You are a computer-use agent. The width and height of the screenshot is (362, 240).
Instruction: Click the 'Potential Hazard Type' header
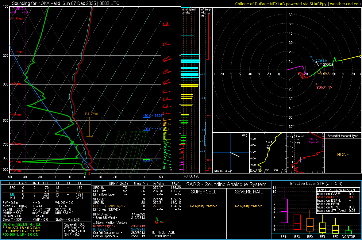point(343,136)
